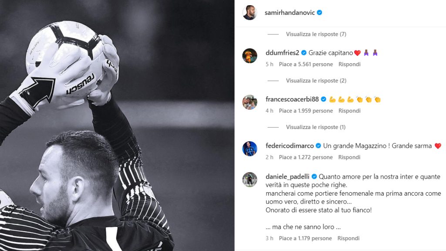
Task: Click the goalkeeper photo
Action: tap(117, 125)
